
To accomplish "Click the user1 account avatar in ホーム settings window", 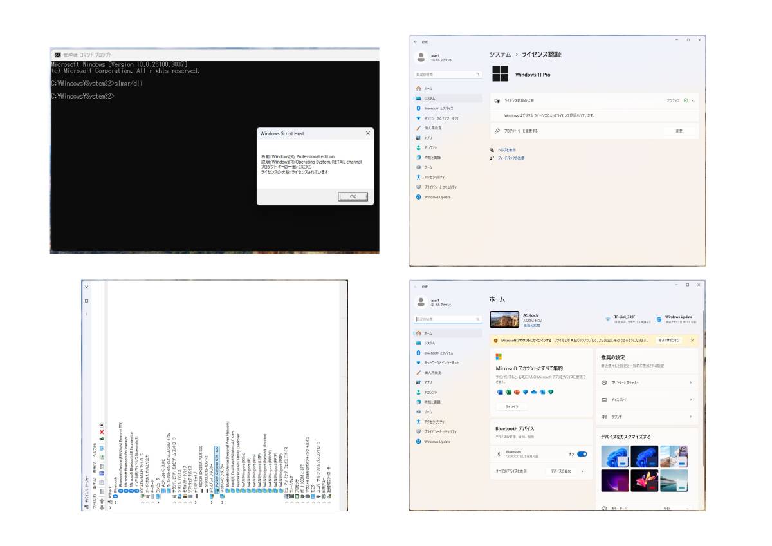I will [421, 302].
